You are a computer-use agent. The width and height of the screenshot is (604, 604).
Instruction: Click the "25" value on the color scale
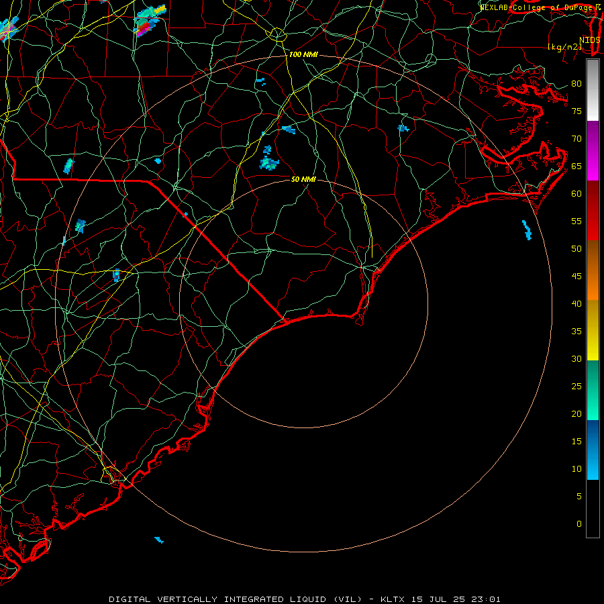[x=576, y=386]
